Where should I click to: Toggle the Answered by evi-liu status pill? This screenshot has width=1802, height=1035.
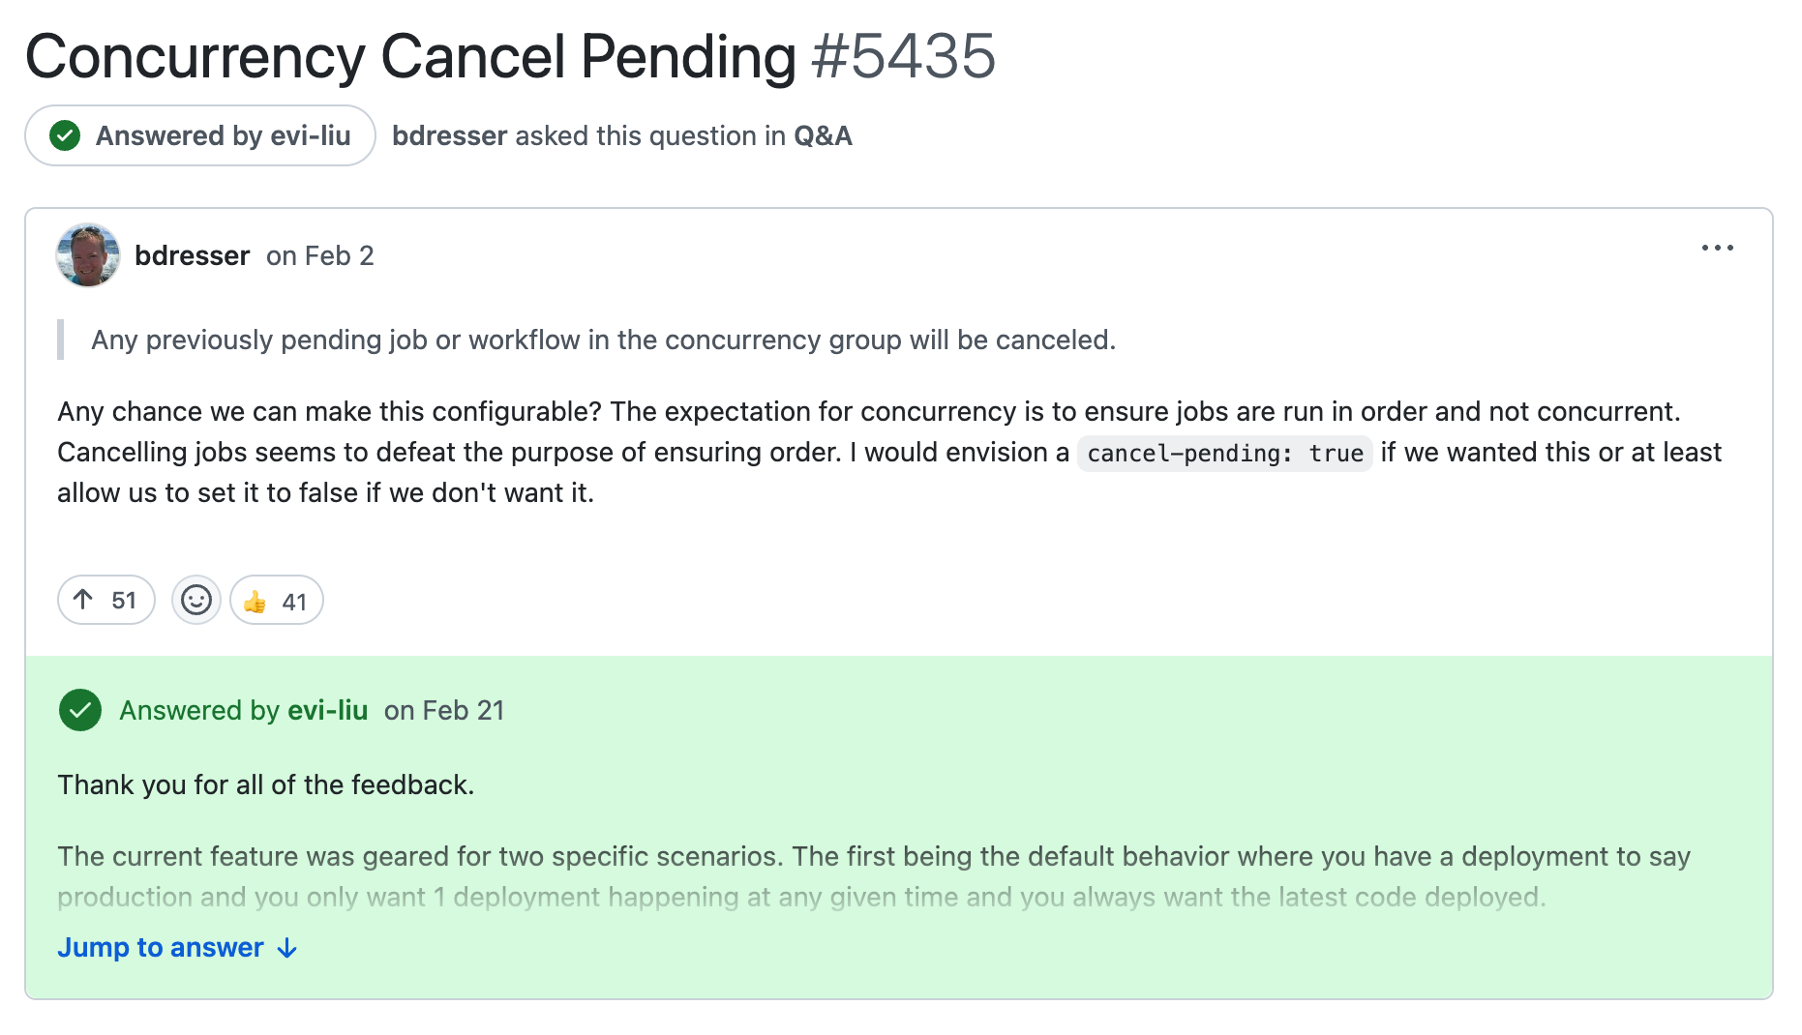pyautogui.click(x=198, y=135)
